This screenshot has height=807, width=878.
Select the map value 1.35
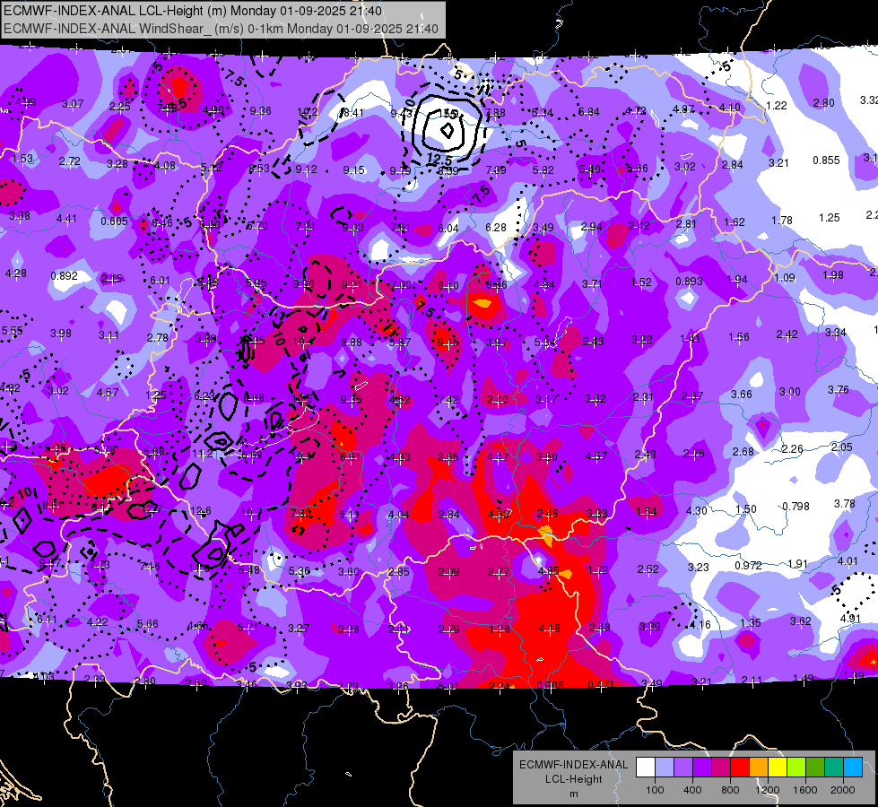tap(751, 623)
